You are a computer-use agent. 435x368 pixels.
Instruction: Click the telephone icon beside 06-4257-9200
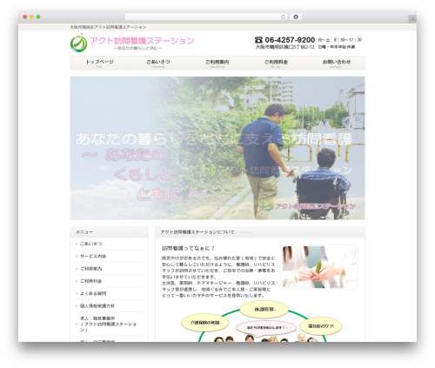[258, 40]
